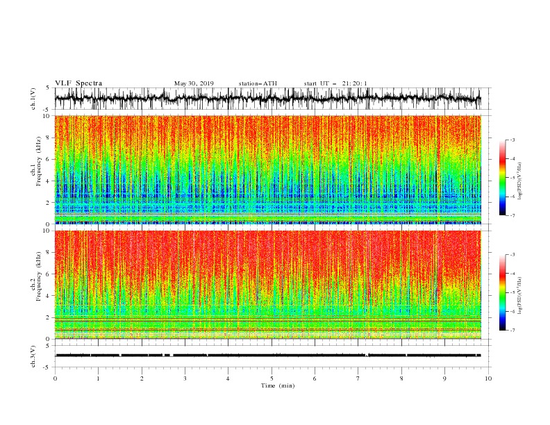Click the ch.1 spectrogram plot area
The height and width of the screenshot is (425, 550).
268,169
